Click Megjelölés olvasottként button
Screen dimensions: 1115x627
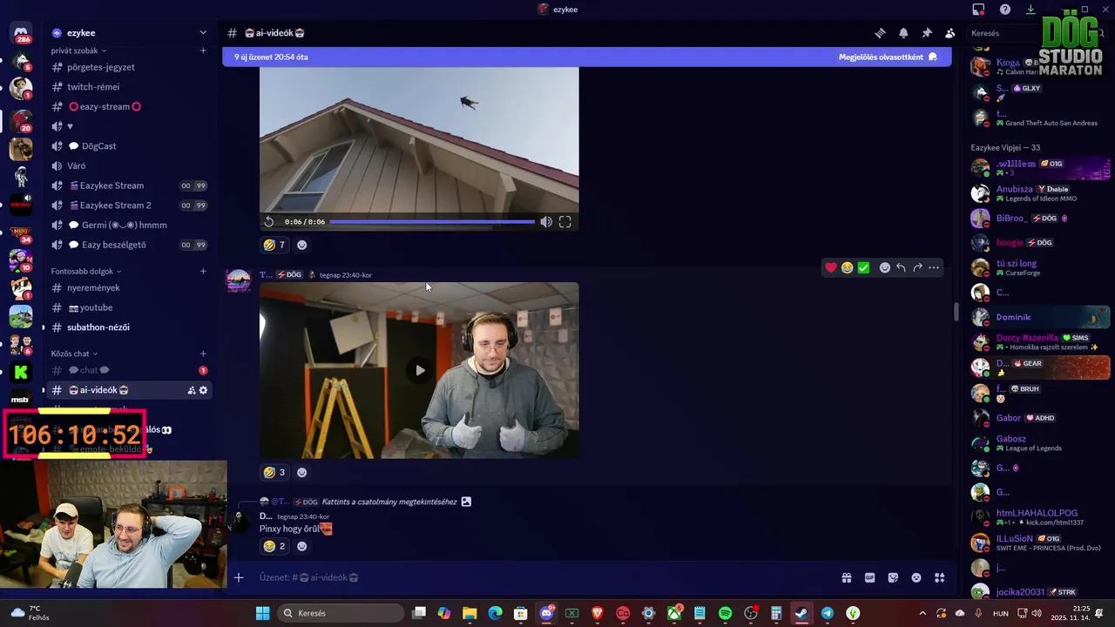(888, 57)
